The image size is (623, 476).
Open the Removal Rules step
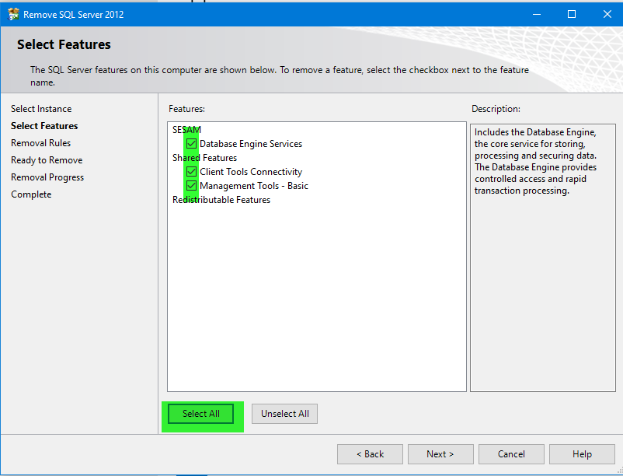41,143
